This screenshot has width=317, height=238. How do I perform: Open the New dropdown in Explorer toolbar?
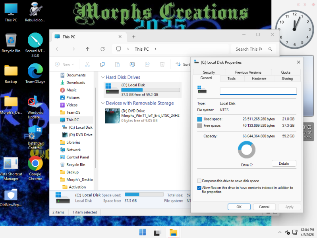point(64,64)
